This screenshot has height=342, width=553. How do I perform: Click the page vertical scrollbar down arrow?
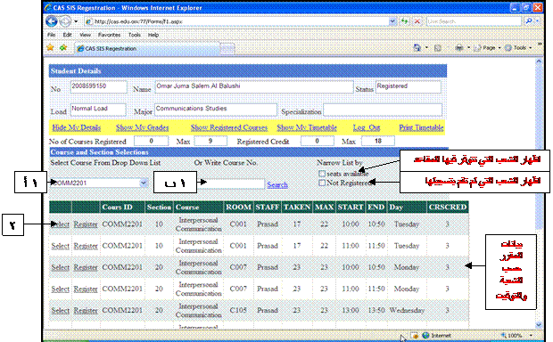pos(539,324)
